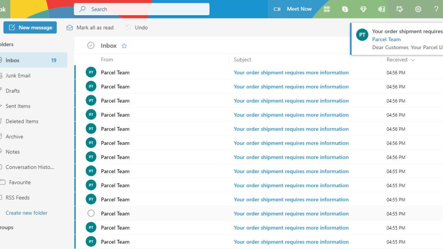The image size is (443, 249).
Task: Open Help with the question mark icon
Action: point(436,9)
